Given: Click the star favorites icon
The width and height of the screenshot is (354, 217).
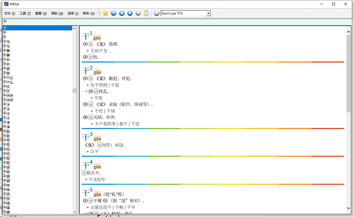Looking at the screenshot, I should (x=105, y=13).
